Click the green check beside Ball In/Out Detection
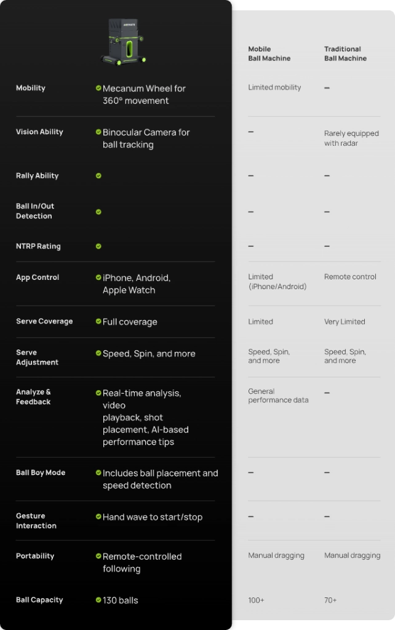 98,212
